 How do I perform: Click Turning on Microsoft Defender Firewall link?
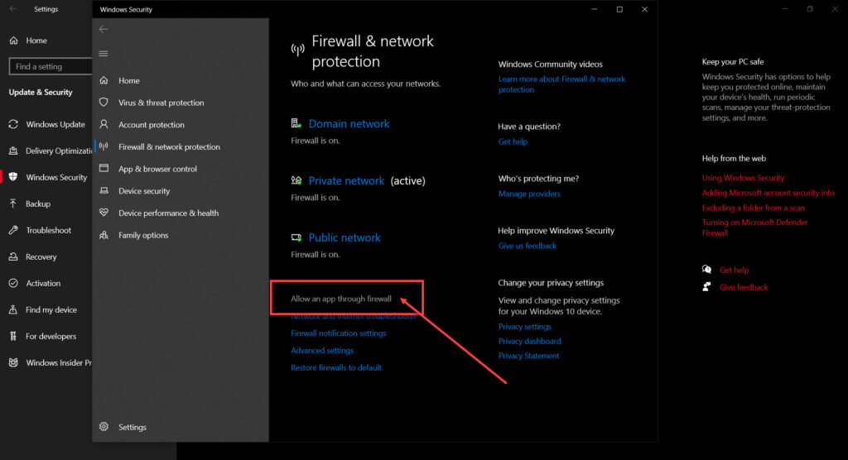(755, 228)
